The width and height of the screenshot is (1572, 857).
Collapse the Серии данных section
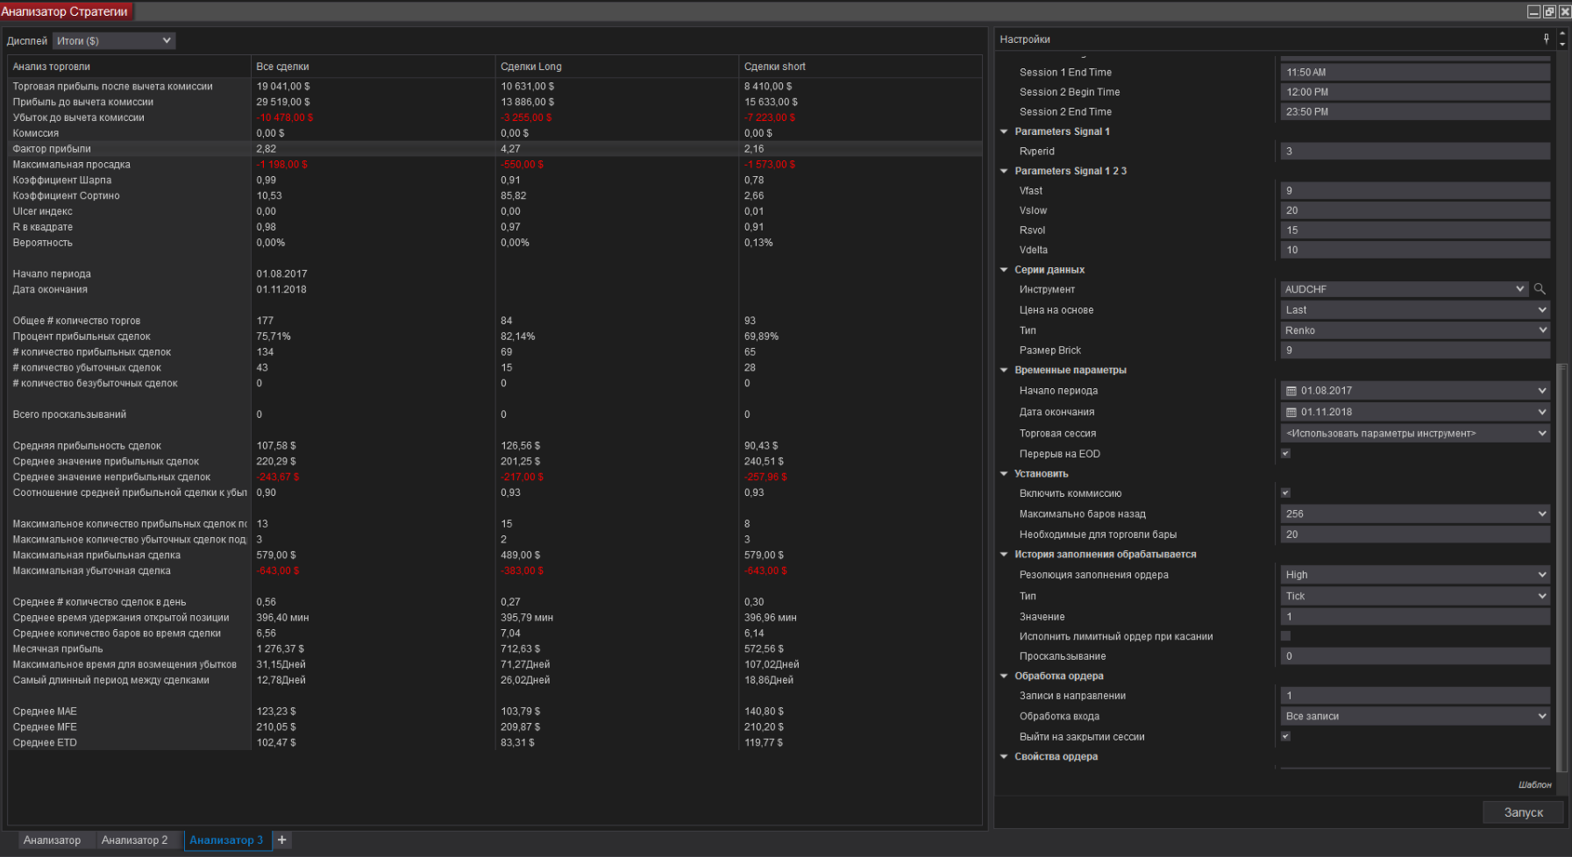coord(1004,270)
